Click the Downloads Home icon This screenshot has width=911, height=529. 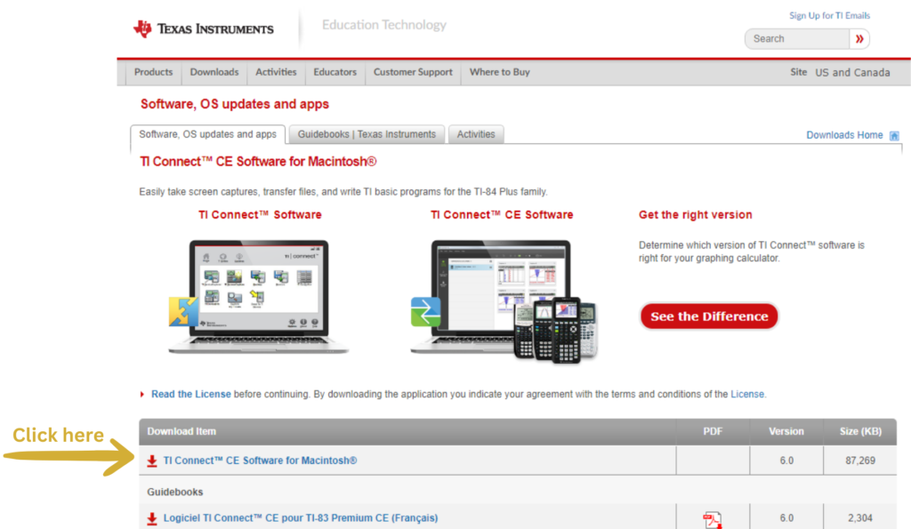[x=894, y=136]
